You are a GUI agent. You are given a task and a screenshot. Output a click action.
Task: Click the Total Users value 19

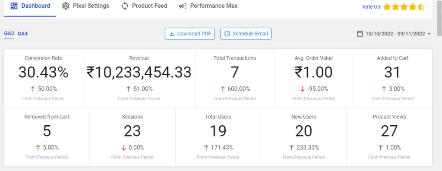click(x=218, y=131)
